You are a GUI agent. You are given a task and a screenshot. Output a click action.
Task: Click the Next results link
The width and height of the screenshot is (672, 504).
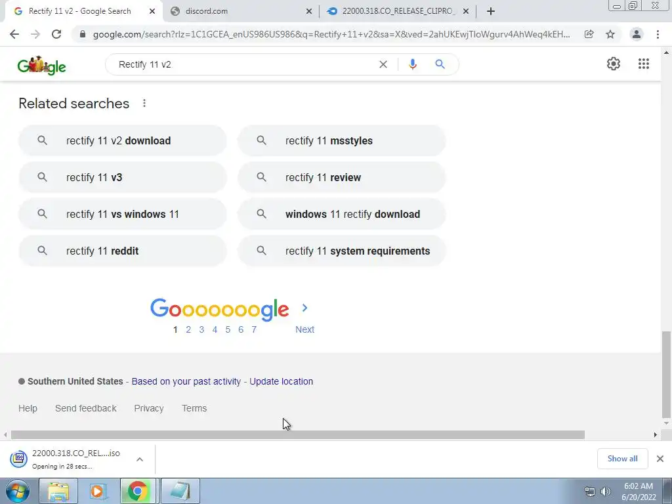click(x=304, y=329)
